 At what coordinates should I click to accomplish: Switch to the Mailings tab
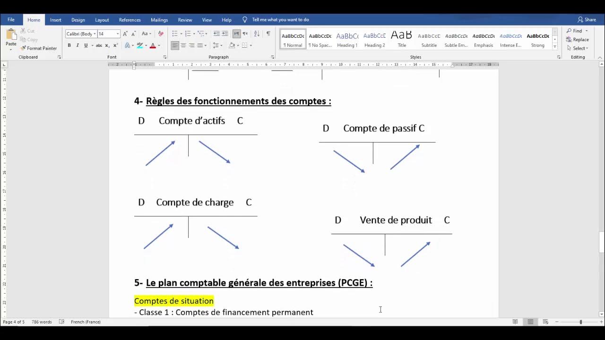coord(159,20)
